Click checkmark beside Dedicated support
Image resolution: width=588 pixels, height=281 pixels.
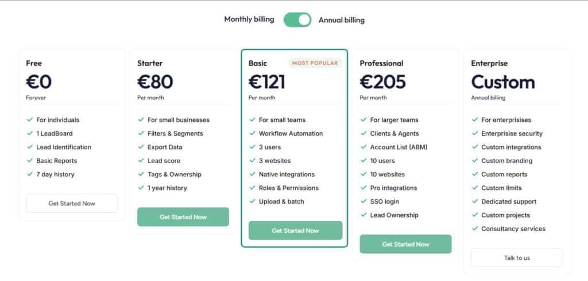pyautogui.click(x=475, y=201)
